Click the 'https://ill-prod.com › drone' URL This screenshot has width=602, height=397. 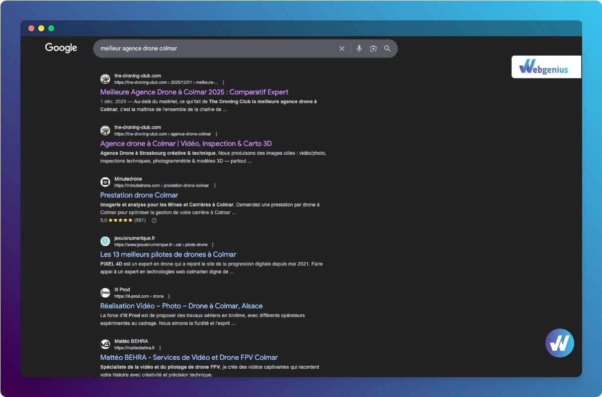139,296
